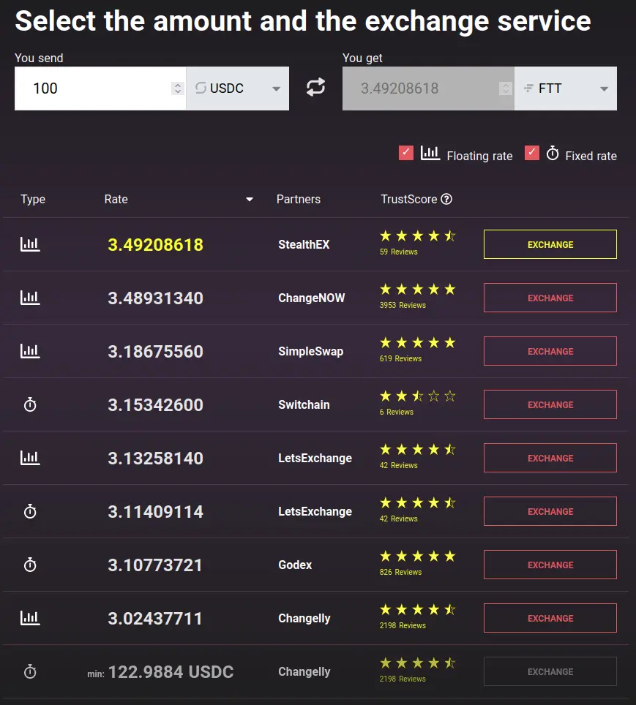The image size is (636, 705).
Task: Click the rate 3.15342600
Action: tap(155, 405)
